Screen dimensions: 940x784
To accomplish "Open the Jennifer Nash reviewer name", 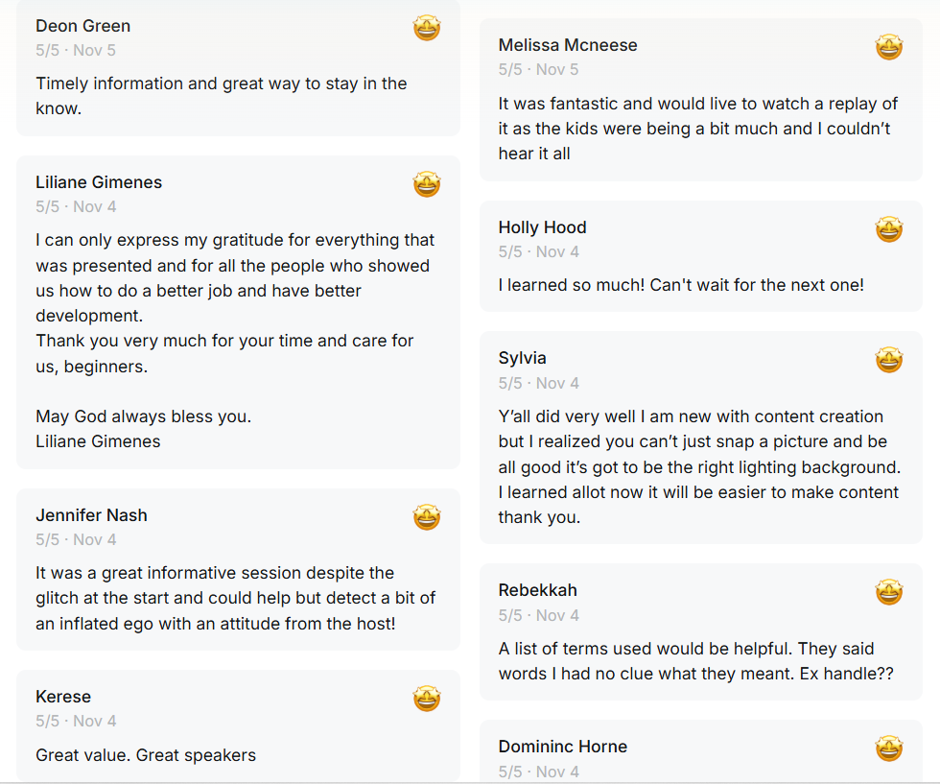I will pyautogui.click(x=92, y=515).
